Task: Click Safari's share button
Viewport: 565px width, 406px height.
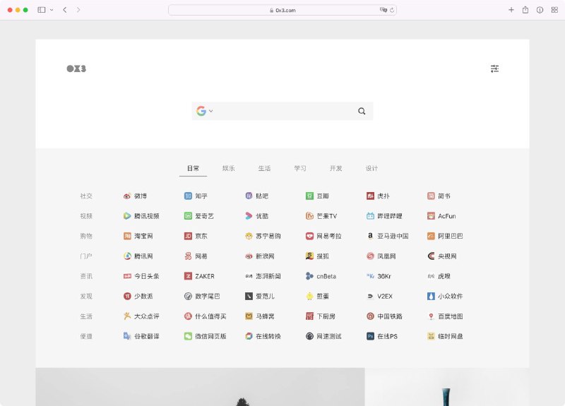Action: click(x=525, y=10)
